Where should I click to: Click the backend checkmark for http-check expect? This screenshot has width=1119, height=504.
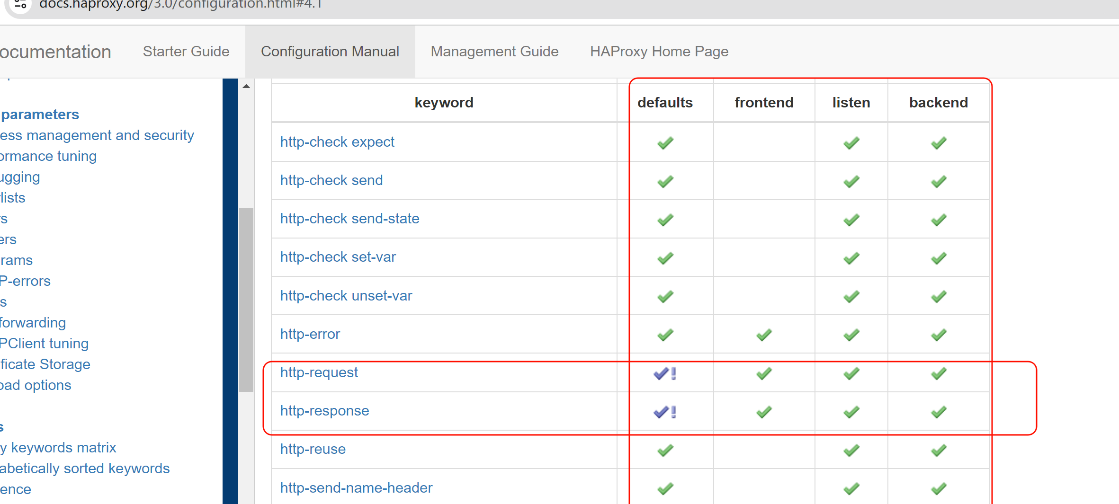[938, 143]
